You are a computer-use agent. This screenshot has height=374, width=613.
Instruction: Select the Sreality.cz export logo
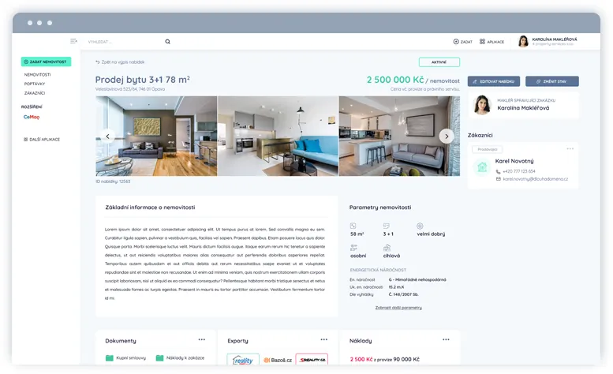coord(312,360)
